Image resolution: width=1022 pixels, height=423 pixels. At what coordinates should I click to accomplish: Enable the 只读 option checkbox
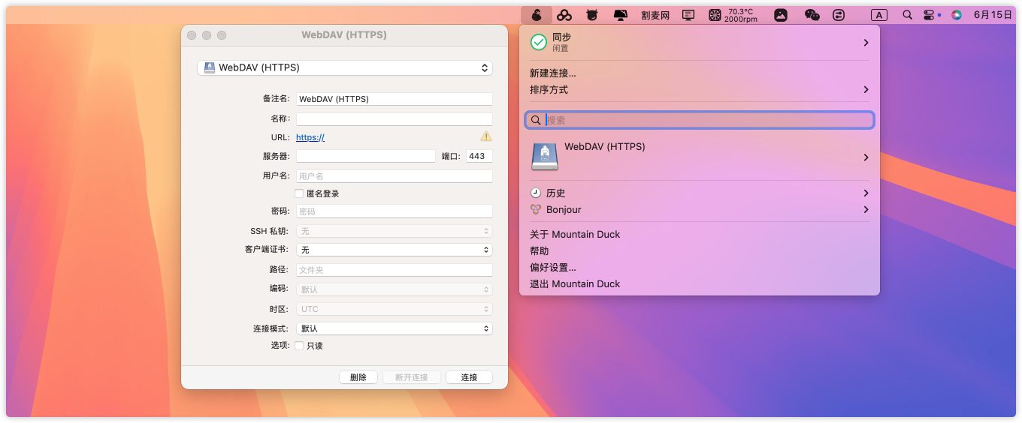click(299, 346)
